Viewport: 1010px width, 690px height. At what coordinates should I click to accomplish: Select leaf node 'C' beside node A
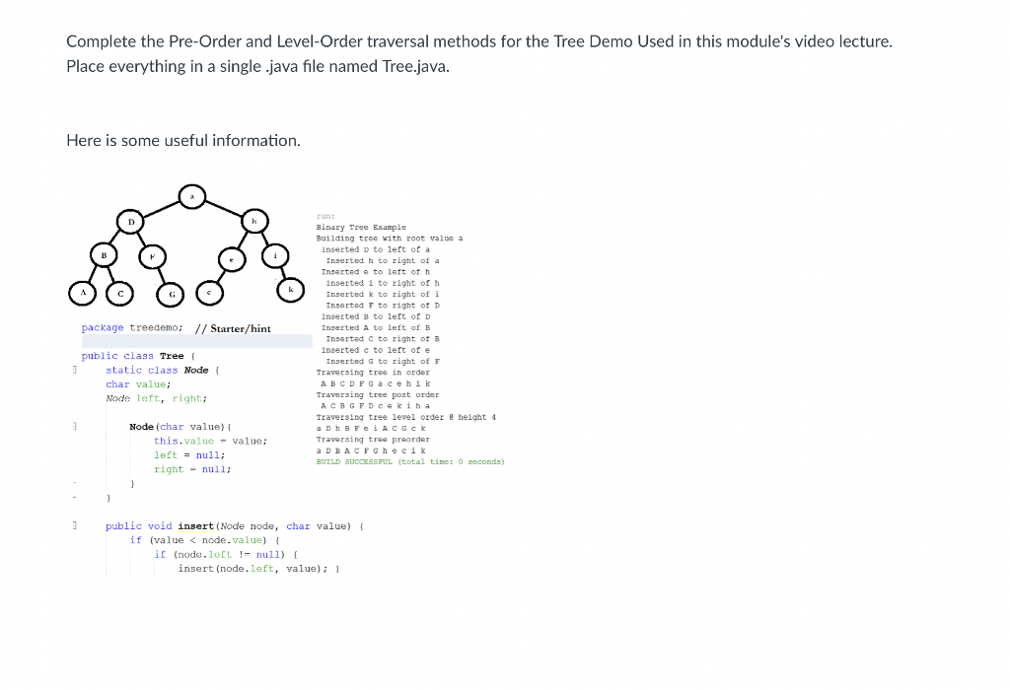point(119,293)
